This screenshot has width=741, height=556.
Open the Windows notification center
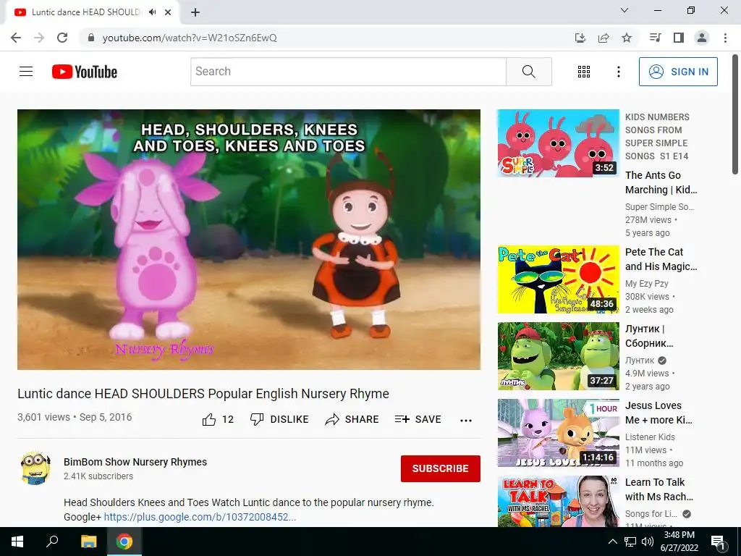(x=718, y=542)
